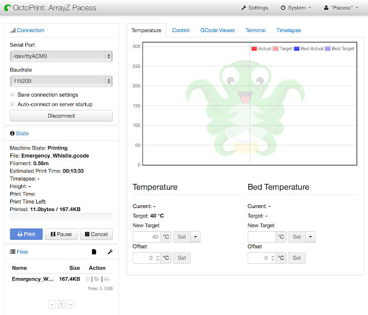Switch to the Timelapse tab
The image size is (368, 315).
(x=289, y=30)
